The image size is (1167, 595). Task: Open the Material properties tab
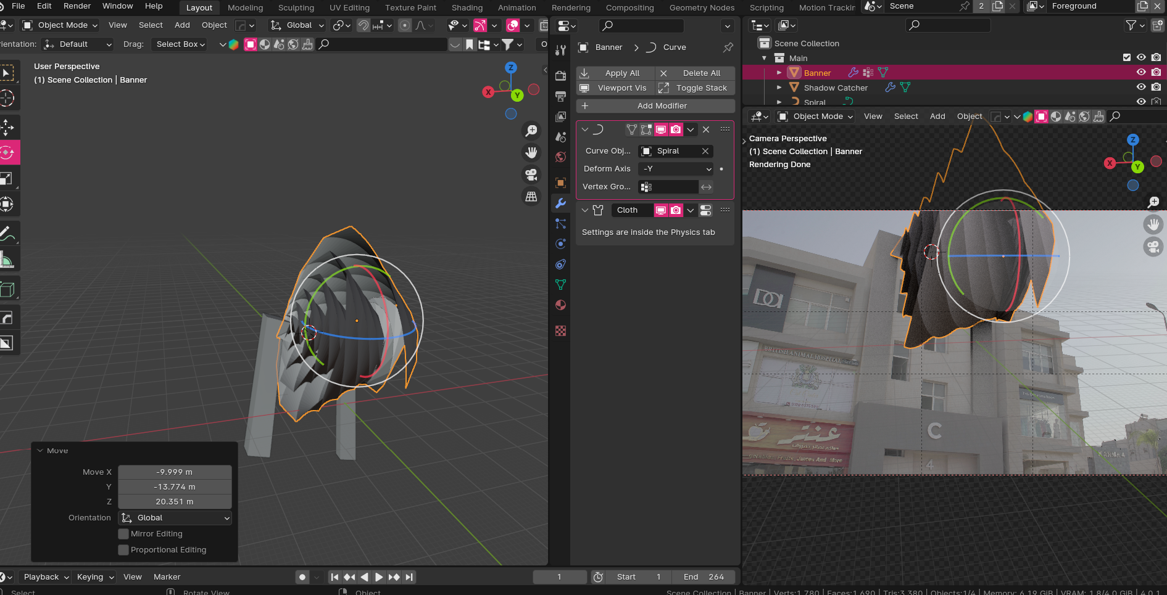[560, 305]
